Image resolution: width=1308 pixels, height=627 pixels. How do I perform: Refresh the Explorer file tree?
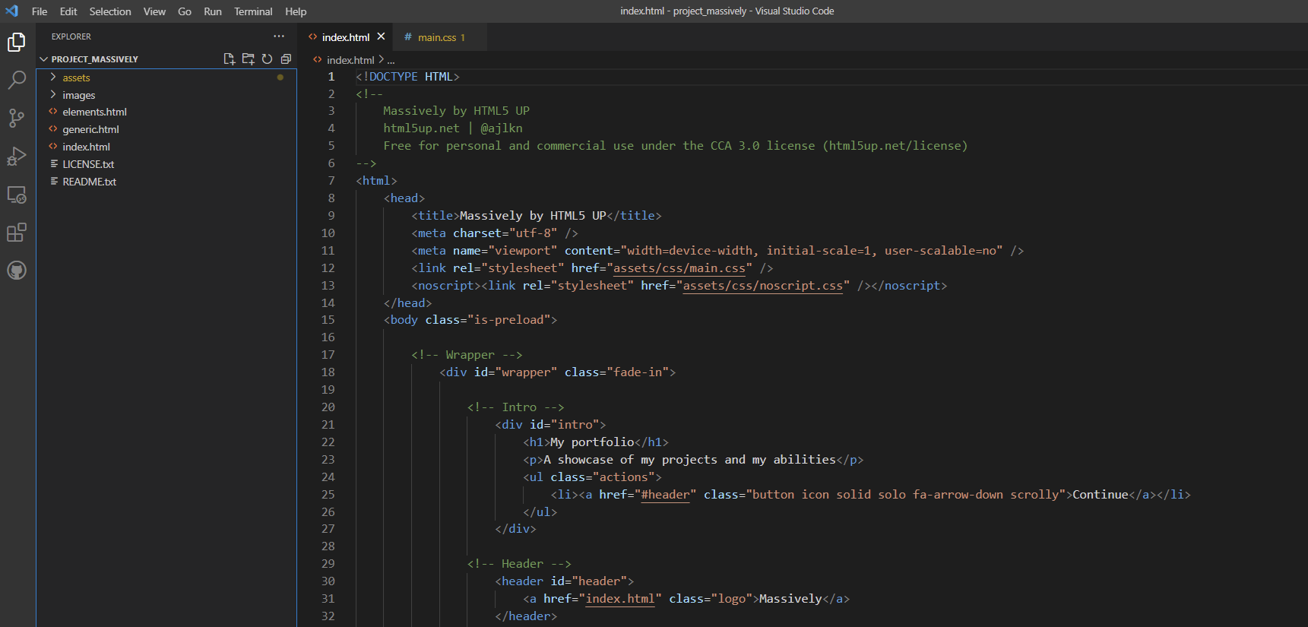[x=267, y=59]
